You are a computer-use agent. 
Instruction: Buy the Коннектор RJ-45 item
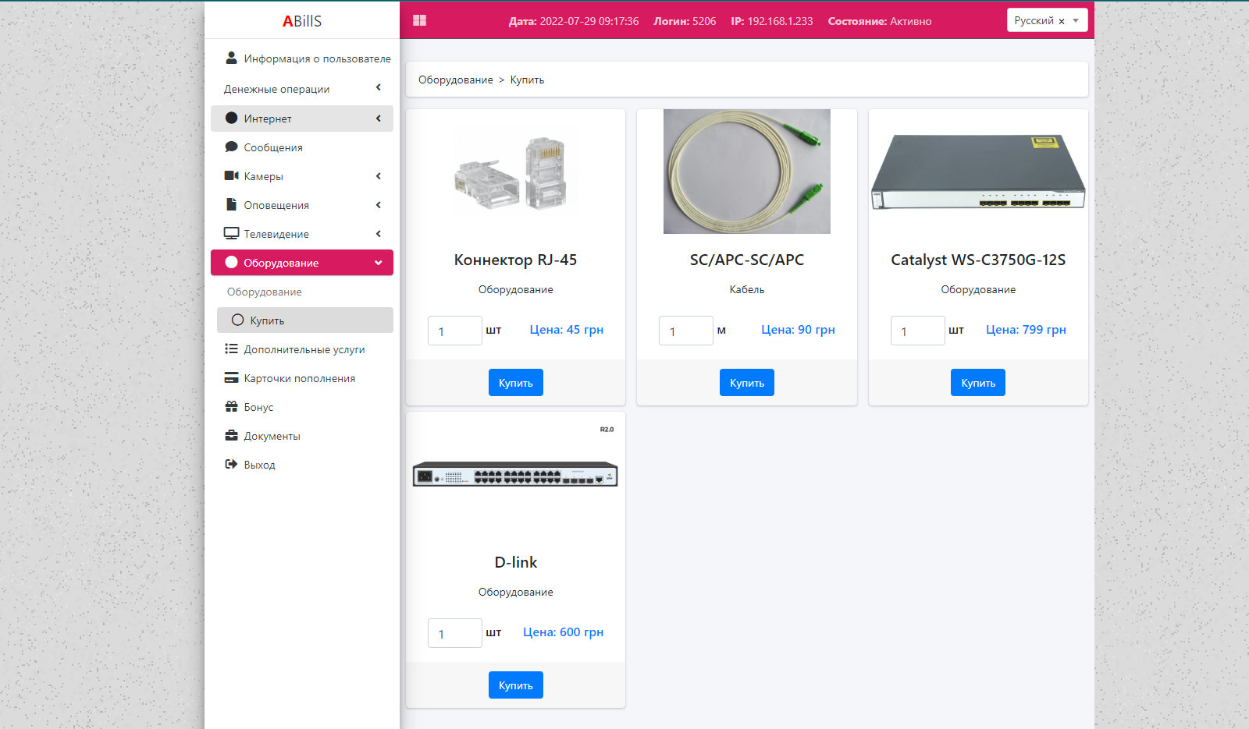point(515,383)
